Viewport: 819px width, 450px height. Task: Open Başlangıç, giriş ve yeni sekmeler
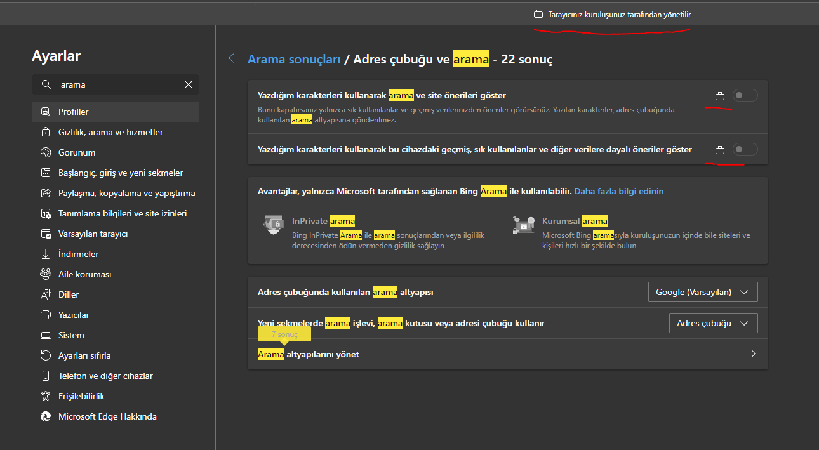(x=121, y=173)
